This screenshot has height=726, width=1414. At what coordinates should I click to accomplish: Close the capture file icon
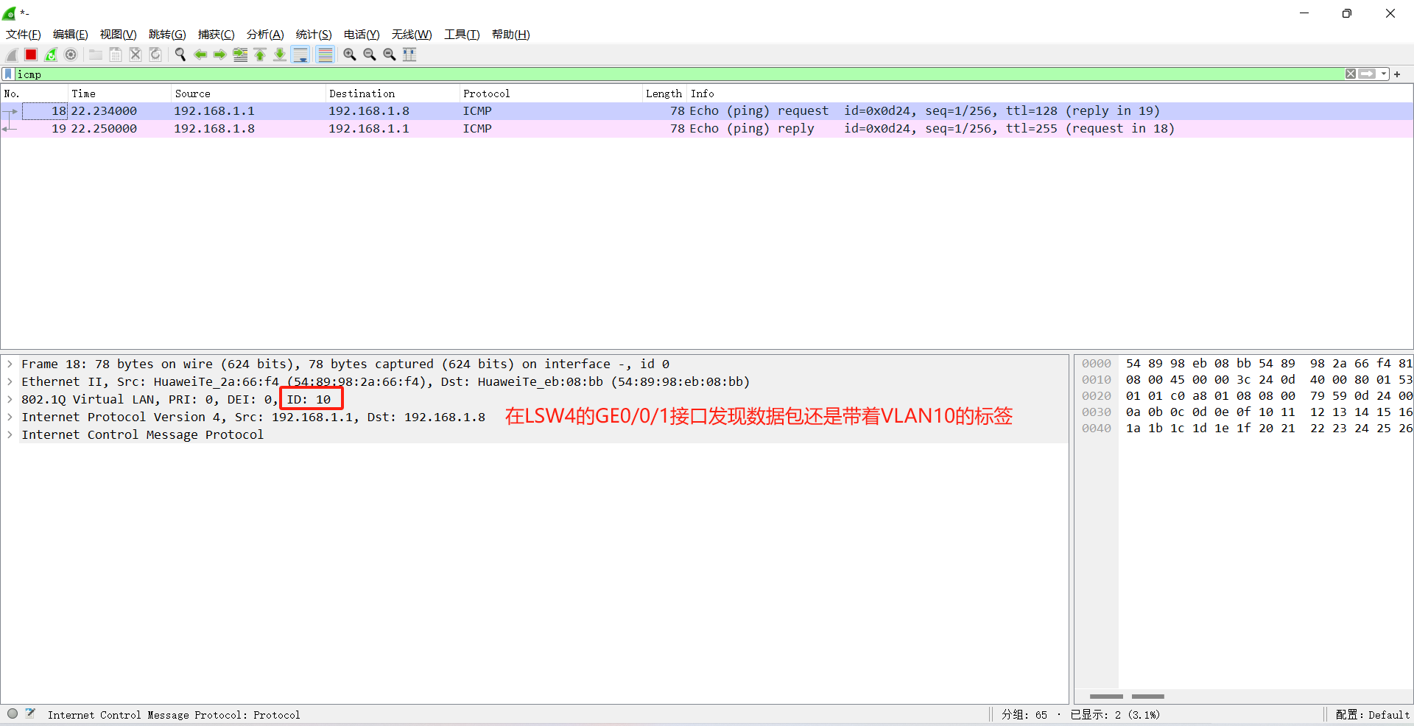point(136,54)
